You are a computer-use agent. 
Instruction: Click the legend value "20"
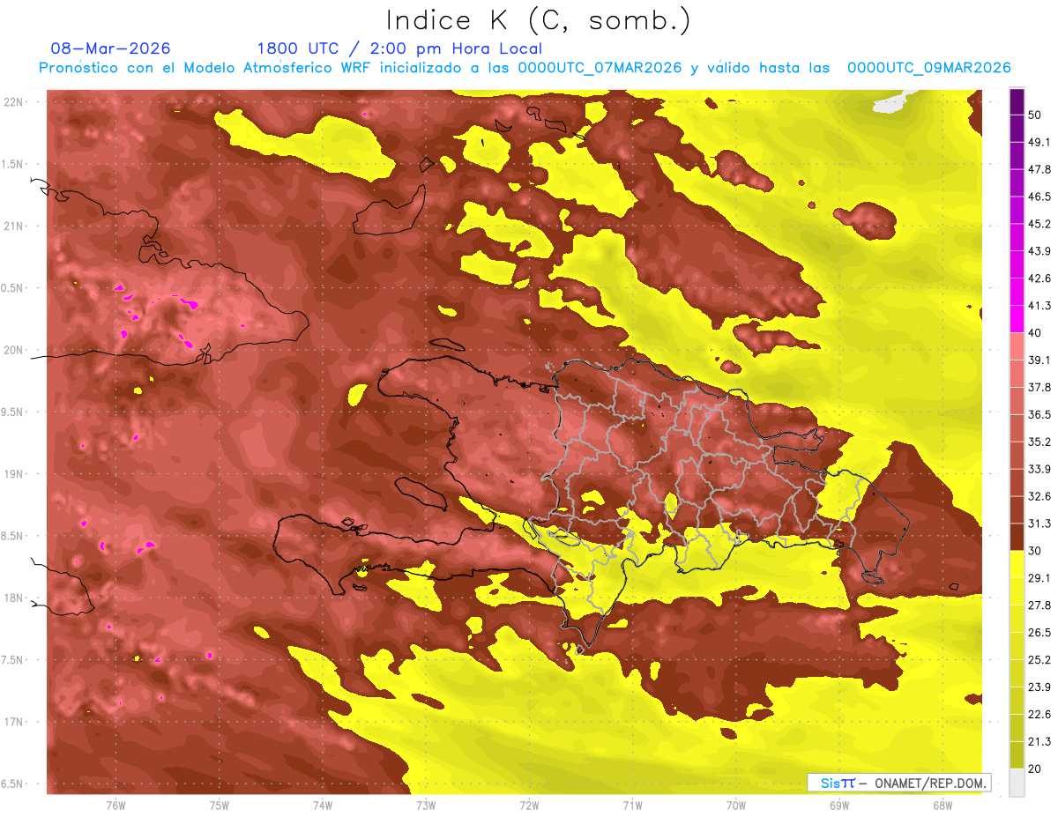point(1036,769)
